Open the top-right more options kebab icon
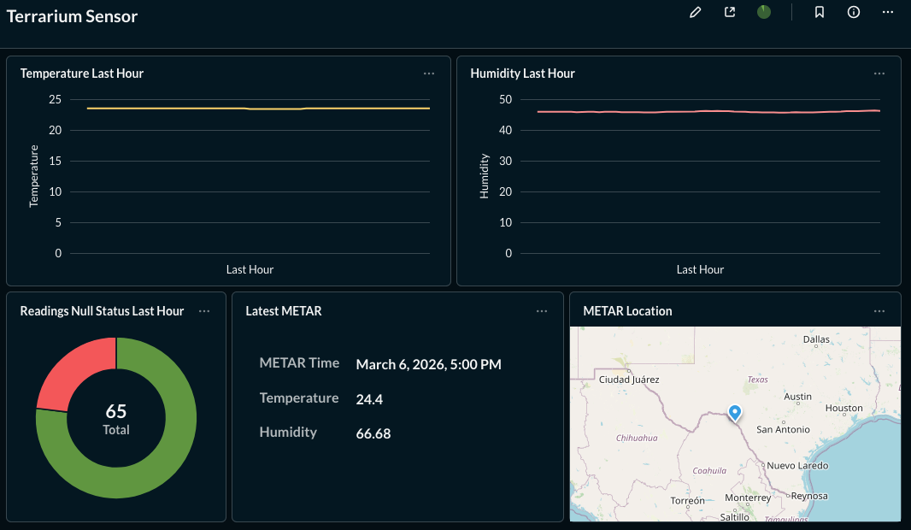The image size is (911, 530). point(887,12)
